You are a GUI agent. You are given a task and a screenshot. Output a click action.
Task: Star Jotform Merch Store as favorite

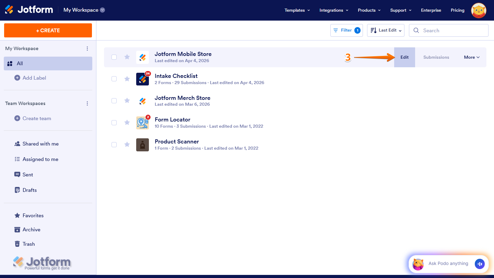coord(127,101)
